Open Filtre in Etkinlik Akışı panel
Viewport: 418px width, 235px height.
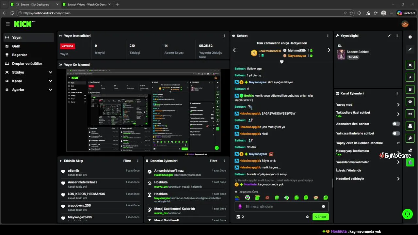click(x=127, y=161)
